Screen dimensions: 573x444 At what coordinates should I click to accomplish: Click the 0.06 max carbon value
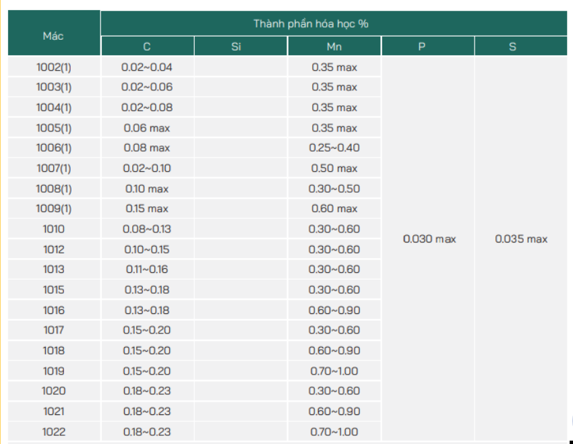click(147, 128)
